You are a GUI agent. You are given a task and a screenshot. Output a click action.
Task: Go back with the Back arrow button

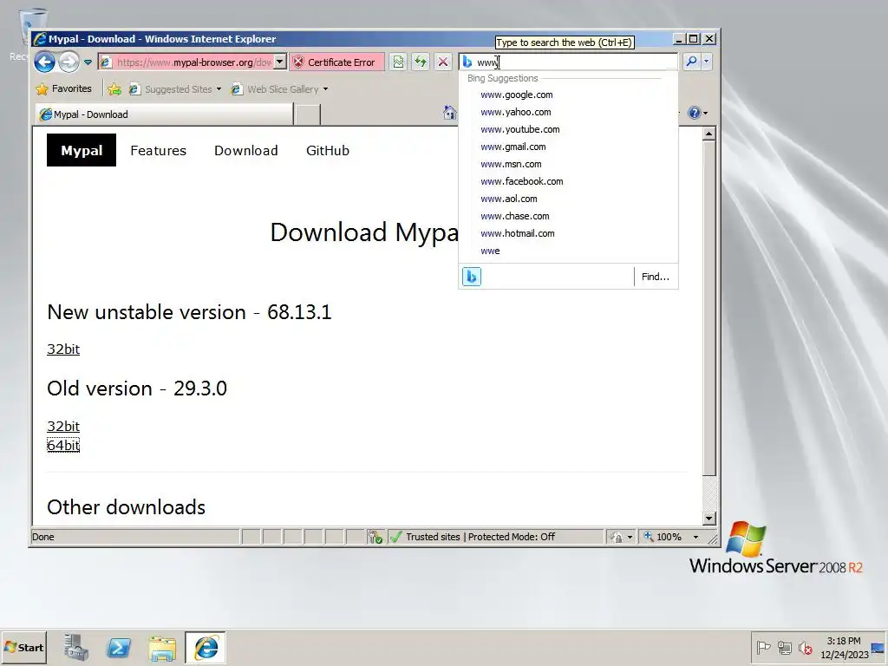(x=45, y=62)
